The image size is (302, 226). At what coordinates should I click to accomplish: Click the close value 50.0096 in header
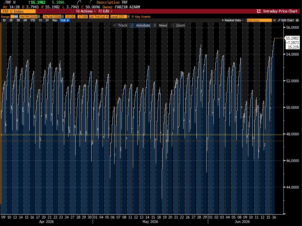click(x=93, y=7)
